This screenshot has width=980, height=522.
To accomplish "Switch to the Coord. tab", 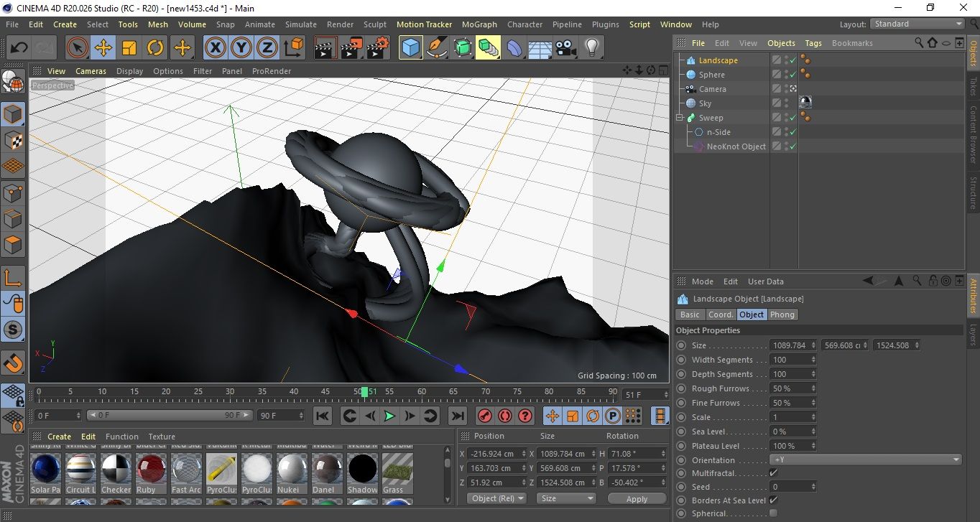I will [720, 314].
